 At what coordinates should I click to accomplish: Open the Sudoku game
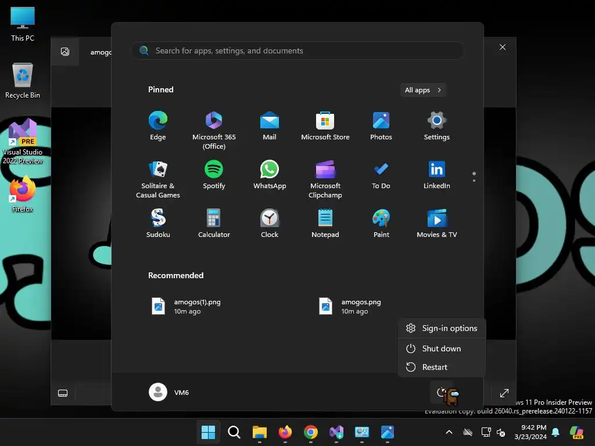click(x=158, y=224)
